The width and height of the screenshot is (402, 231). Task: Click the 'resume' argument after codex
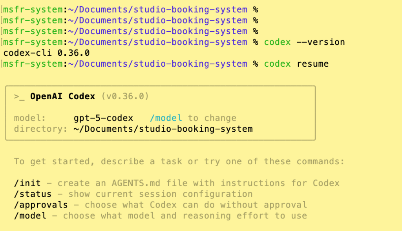[x=312, y=64]
